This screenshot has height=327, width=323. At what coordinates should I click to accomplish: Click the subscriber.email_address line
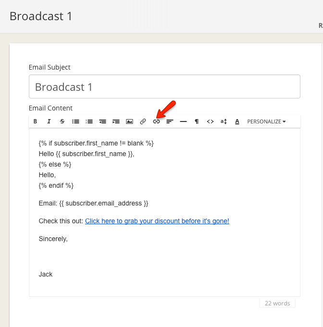coord(93,203)
